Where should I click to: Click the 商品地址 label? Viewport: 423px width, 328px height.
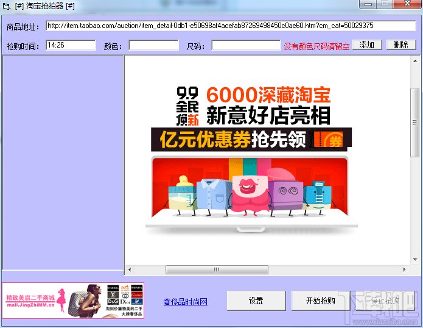tap(23, 27)
